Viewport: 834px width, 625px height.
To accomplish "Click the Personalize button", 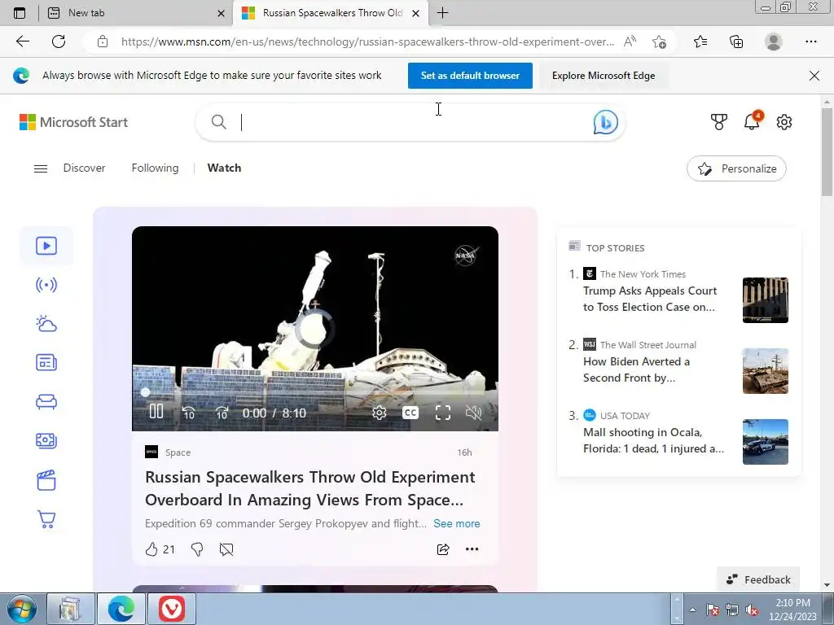I will [736, 168].
